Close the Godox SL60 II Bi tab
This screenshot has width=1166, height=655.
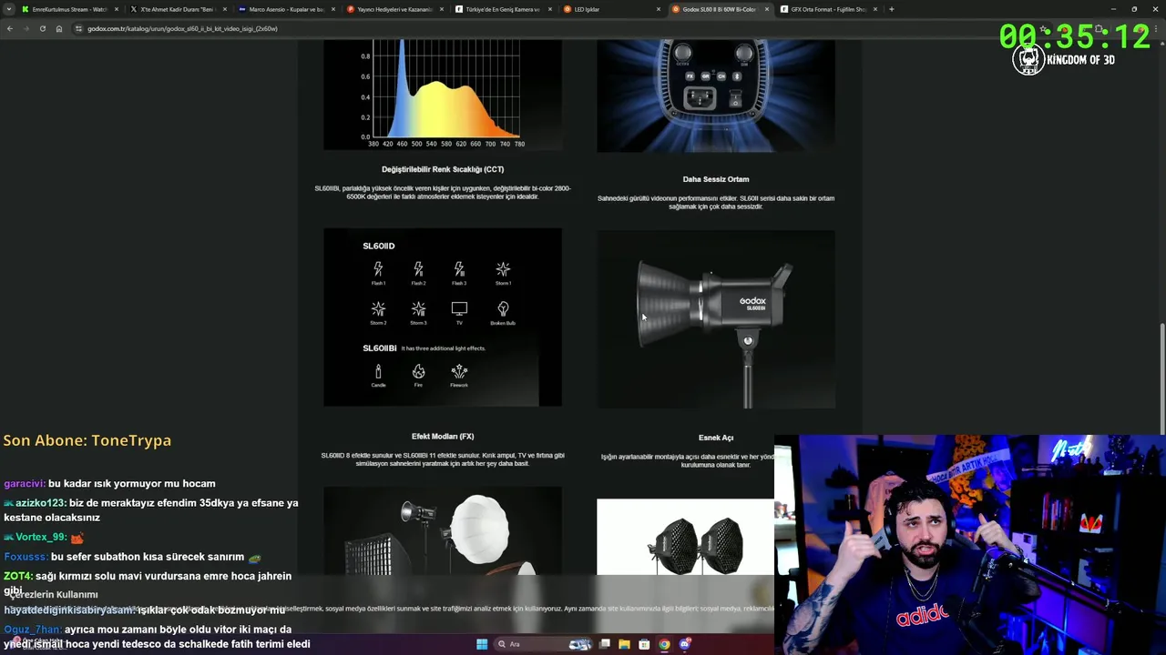point(767,9)
